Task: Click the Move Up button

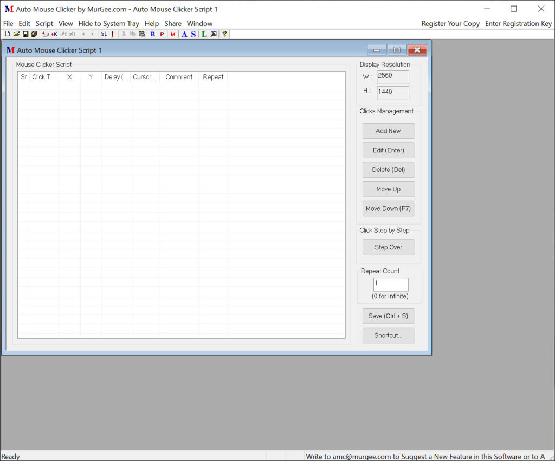Action: pyautogui.click(x=388, y=189)
